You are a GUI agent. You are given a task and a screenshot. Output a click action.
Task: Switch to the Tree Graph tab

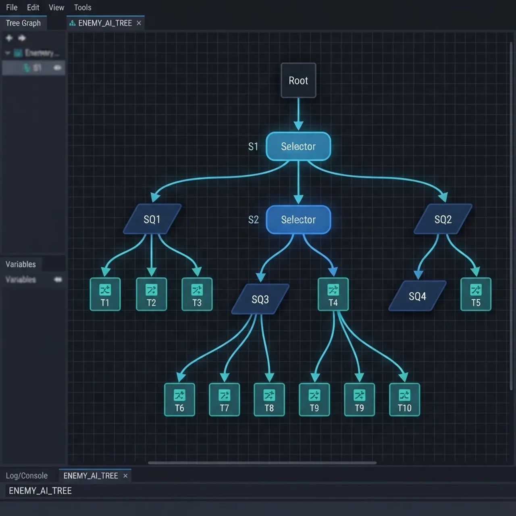[23, 23]
